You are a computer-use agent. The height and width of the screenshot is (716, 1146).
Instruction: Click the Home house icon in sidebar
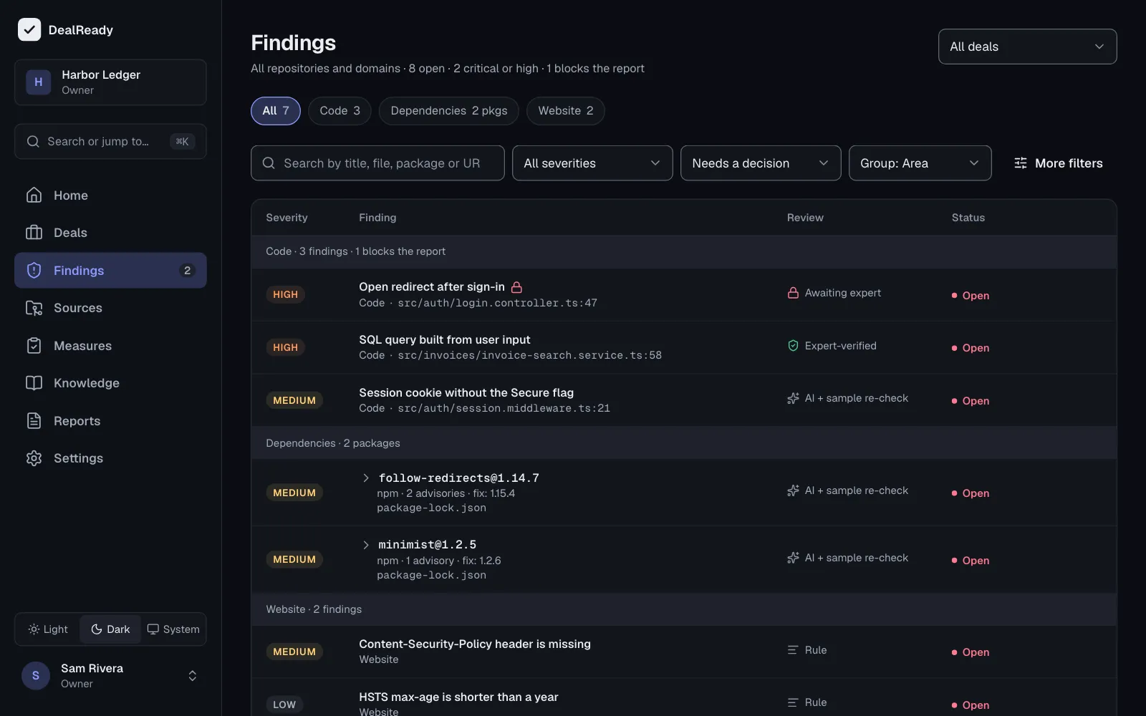click(x=34, y=195)
